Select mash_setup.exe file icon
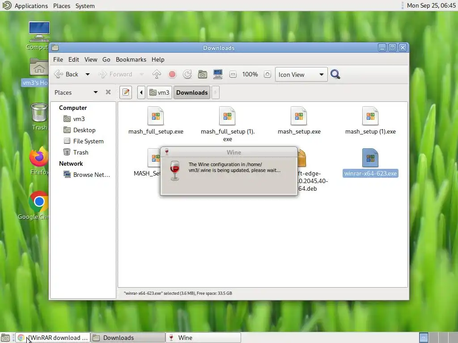The image size is (458, 343). pos(299,116)
